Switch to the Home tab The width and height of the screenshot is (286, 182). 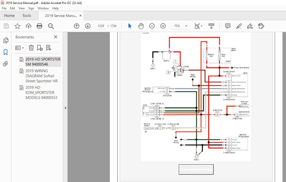(x=9, y=16)
